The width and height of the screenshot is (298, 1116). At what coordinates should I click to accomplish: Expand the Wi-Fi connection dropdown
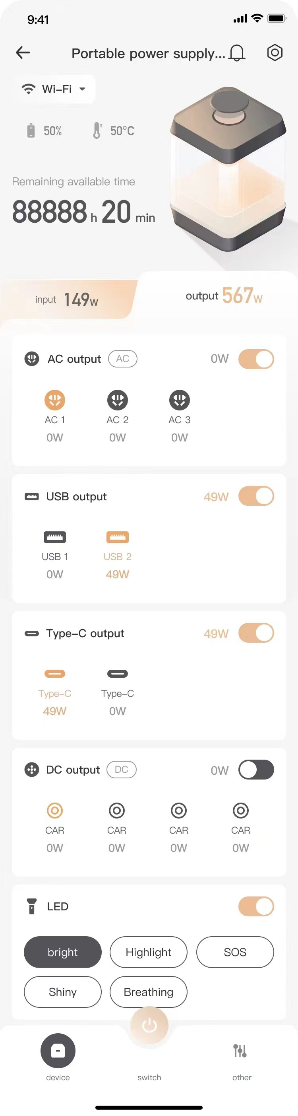(x=54, y=89)
